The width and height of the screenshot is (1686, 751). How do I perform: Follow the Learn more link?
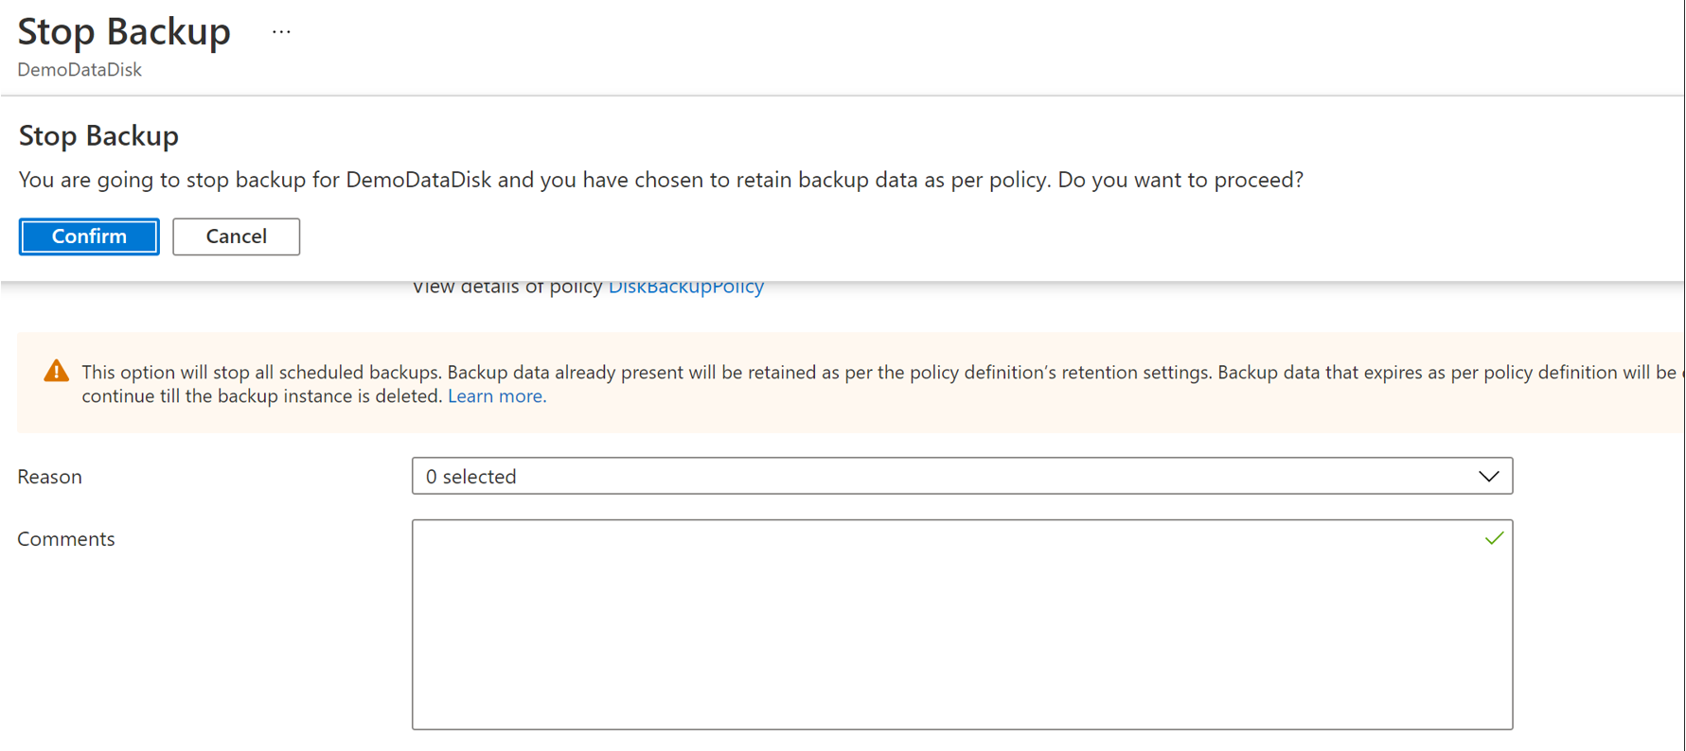496,396
